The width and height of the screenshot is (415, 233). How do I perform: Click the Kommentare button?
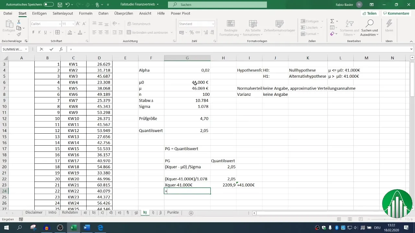[396, 13]
